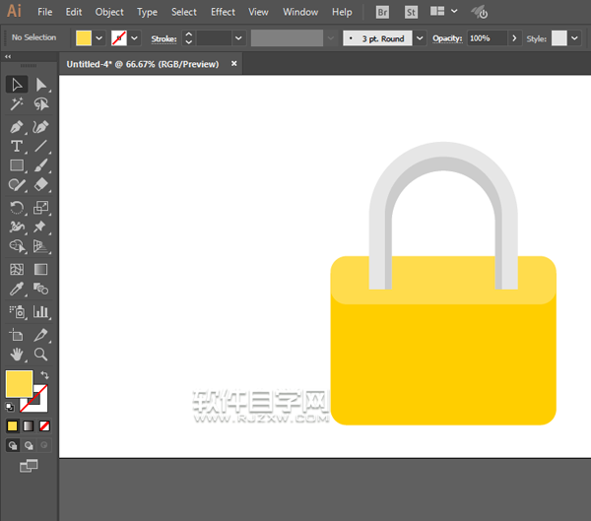Screen dimensions: 591x521
Task: Swap fill and stroke colors
Action: point(44,375)
